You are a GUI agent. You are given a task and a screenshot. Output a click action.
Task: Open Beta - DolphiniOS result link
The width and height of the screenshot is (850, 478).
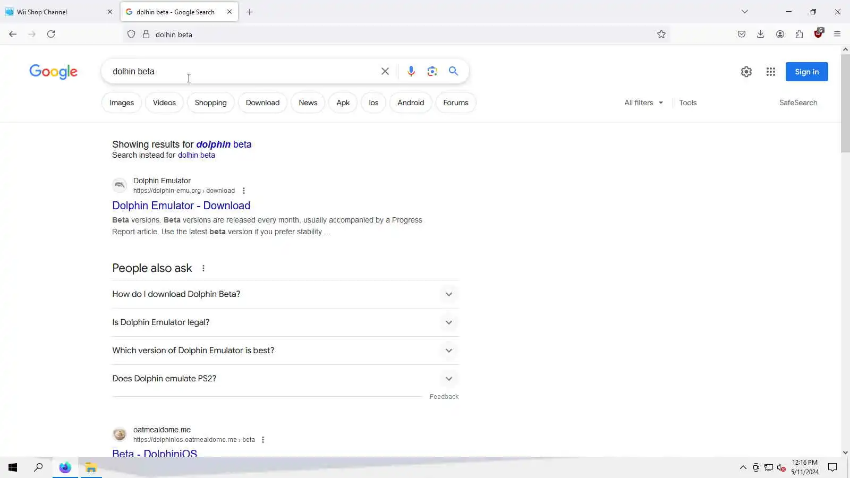tap(155, 453)
